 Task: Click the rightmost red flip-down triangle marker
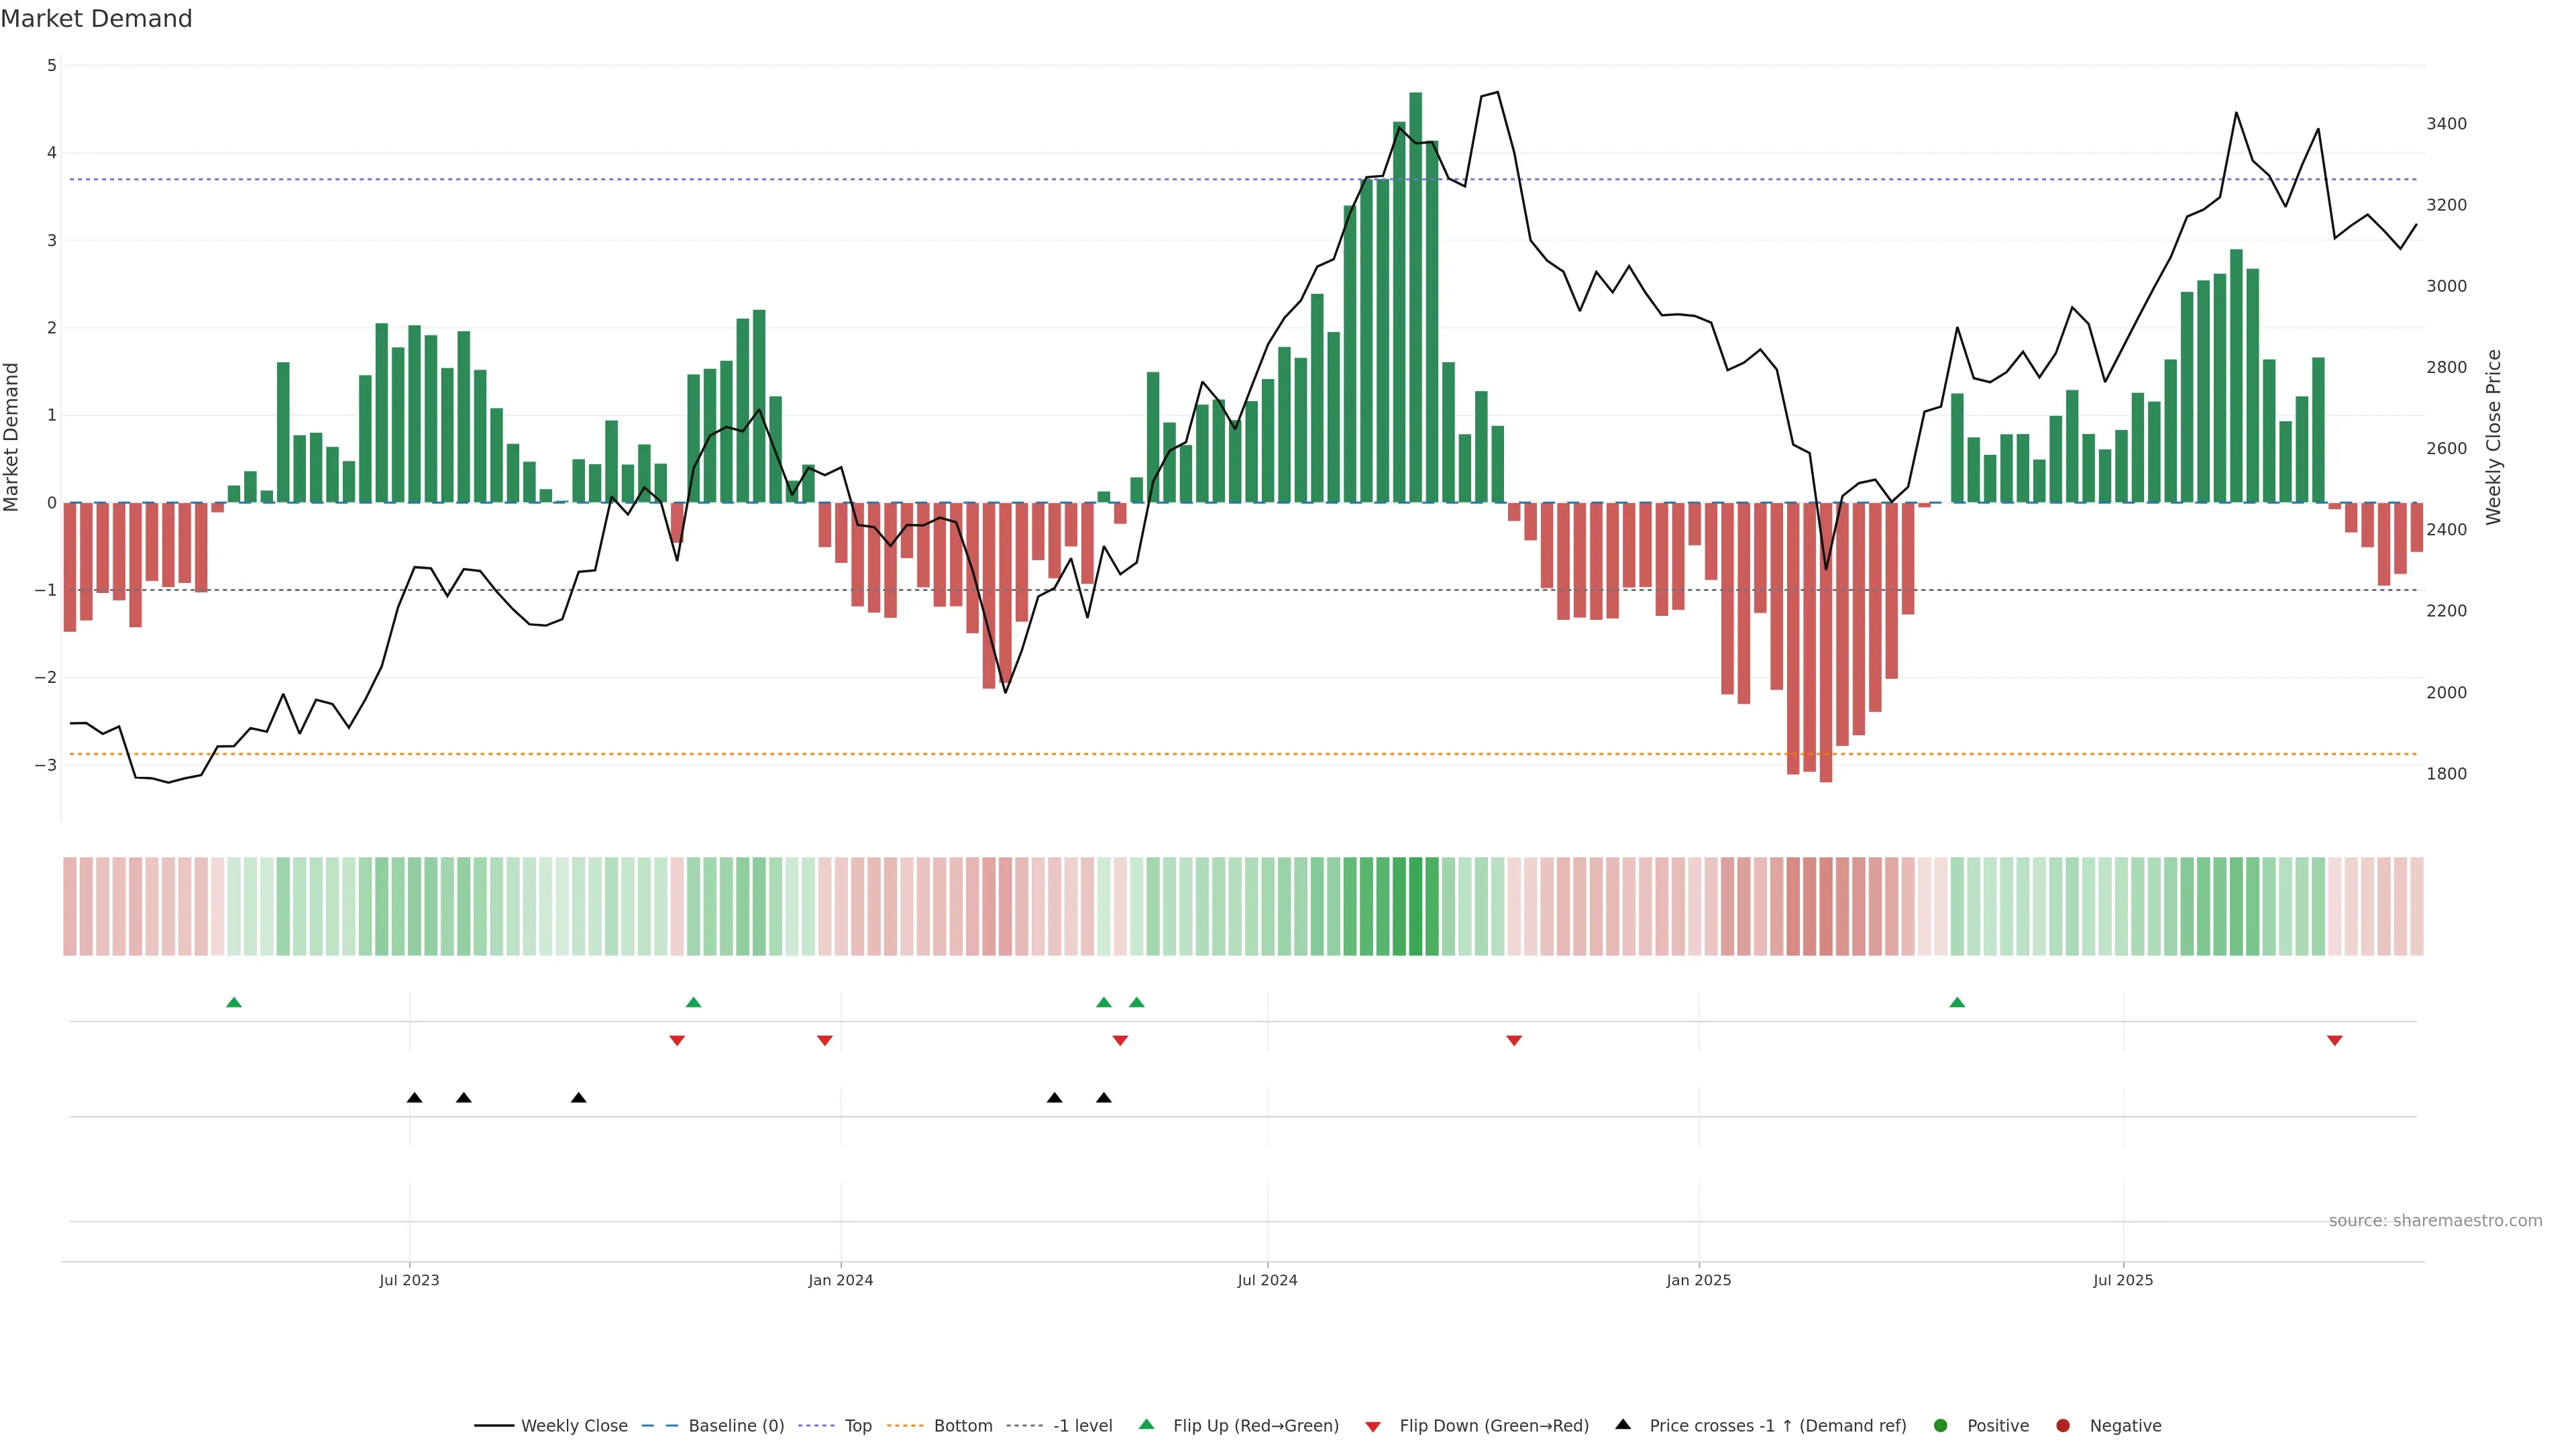point(2334,1041)
